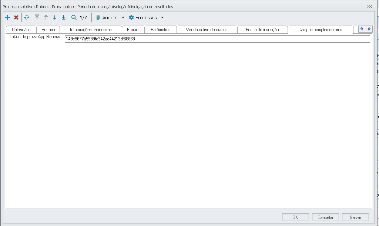This screenshot has height=226, width=379.
Task: Delete the record with the red X icon
Action: click(16, 17)
